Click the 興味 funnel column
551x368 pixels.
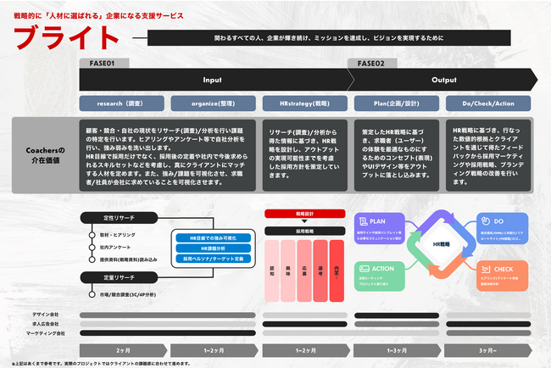(288, 271)
